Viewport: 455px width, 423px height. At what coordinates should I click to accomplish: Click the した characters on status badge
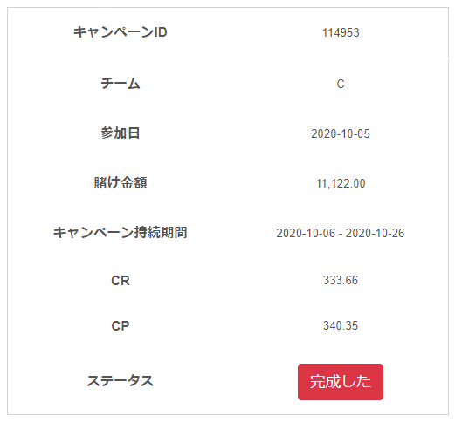pyautogui.click(x=355, y=382)
